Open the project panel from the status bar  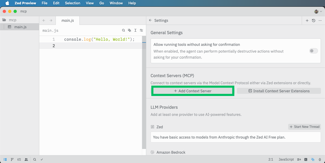tap(4, 159)
